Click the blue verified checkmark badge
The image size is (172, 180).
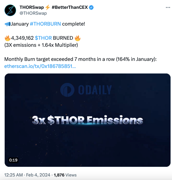[x=91, y=7]
